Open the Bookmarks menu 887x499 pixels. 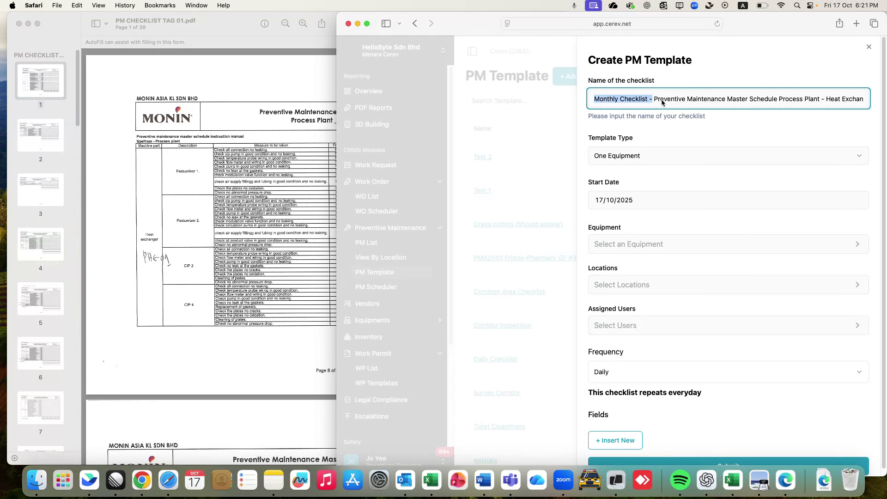(x=160, y=5)
